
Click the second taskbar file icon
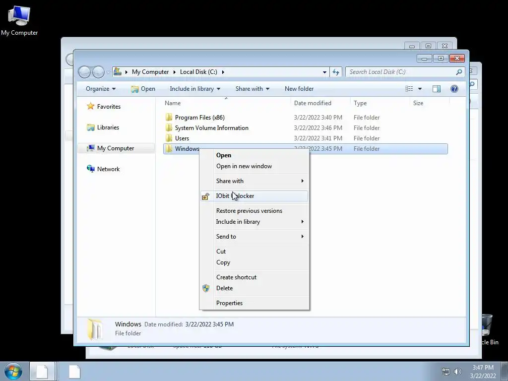click(x=74, y=371)
